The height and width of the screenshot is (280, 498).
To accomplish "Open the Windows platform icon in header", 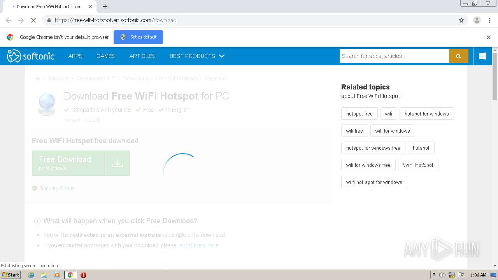I will (482, 56).
